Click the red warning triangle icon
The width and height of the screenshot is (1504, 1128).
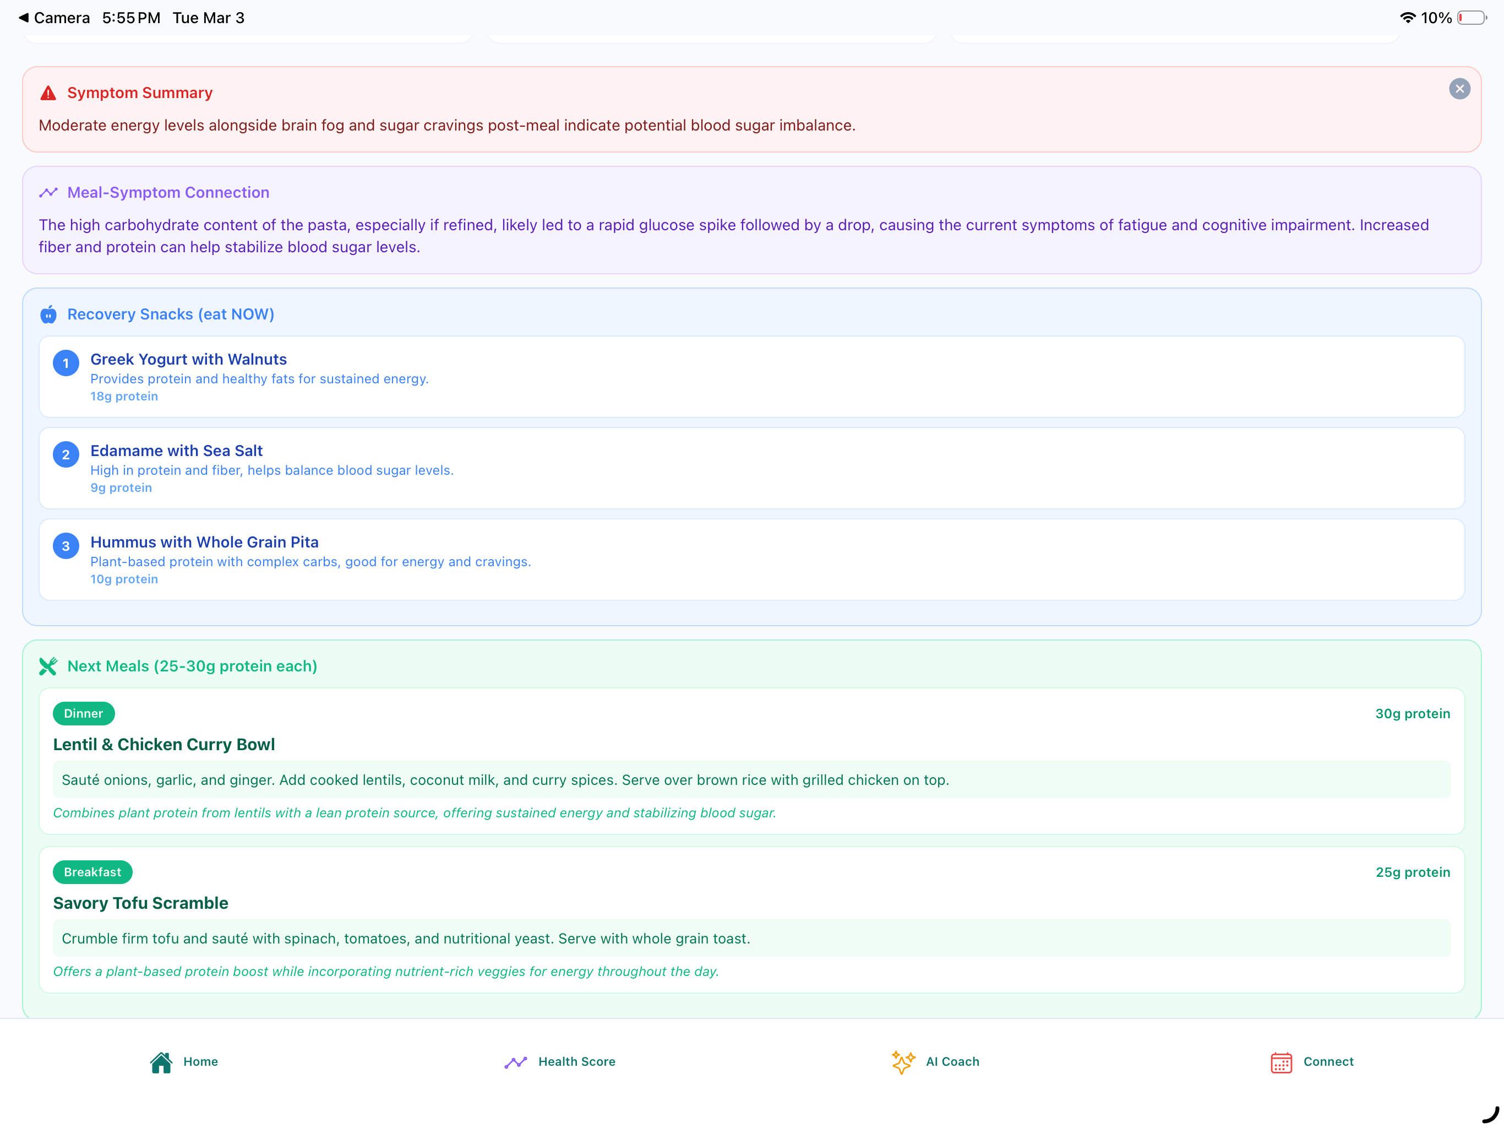pos(48,93)
